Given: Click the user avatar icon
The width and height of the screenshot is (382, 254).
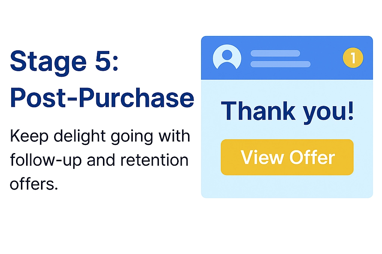Looking at the screenshot, I should click(227, 58).
